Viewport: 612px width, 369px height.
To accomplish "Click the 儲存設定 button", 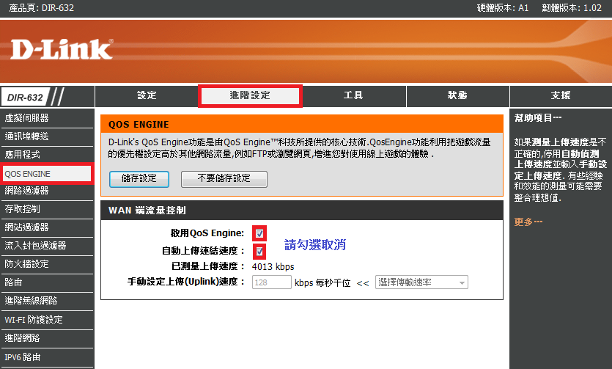I will (139, 179).
